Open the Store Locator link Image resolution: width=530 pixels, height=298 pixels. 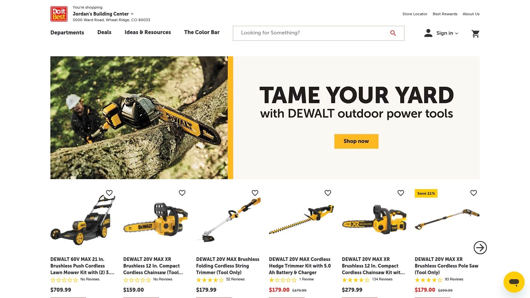pyautogui.click(x=415, y=14)
